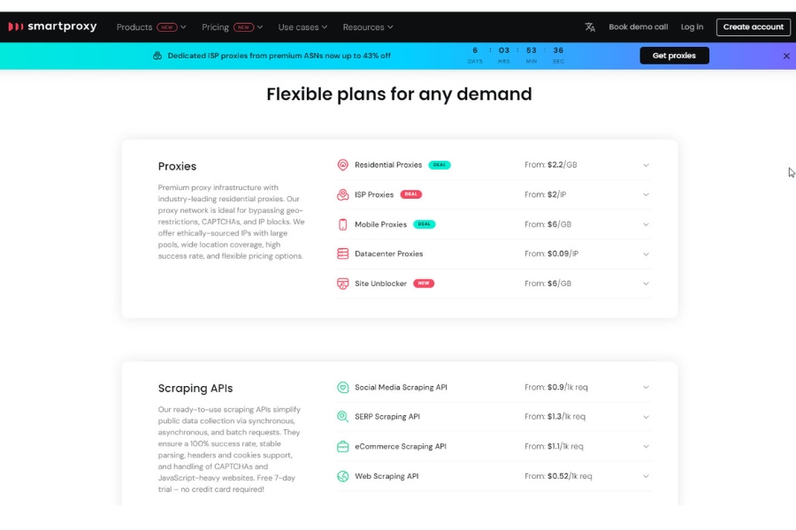The height and width of the screenshot is (530, 796).
Task: Open the Use cases menu
Action: (302, 27)
